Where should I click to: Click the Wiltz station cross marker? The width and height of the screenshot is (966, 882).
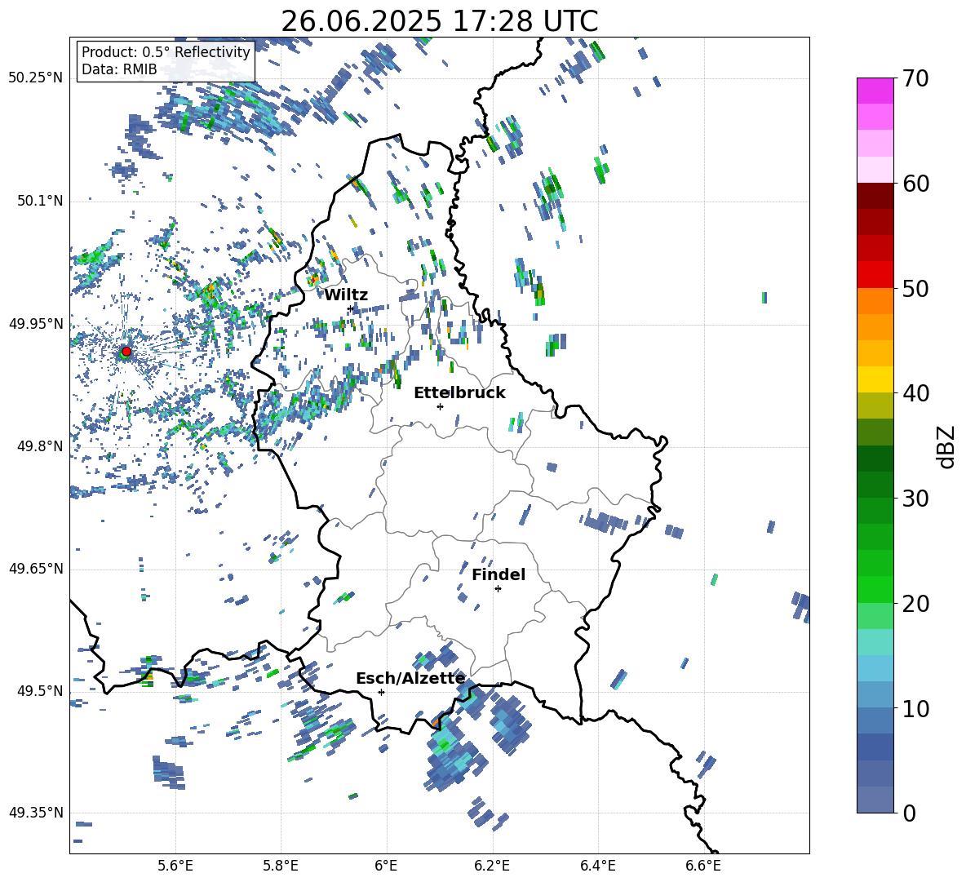351,308
